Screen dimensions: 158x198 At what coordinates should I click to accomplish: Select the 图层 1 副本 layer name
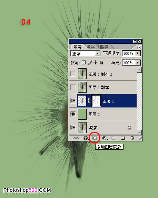[99, 87]
